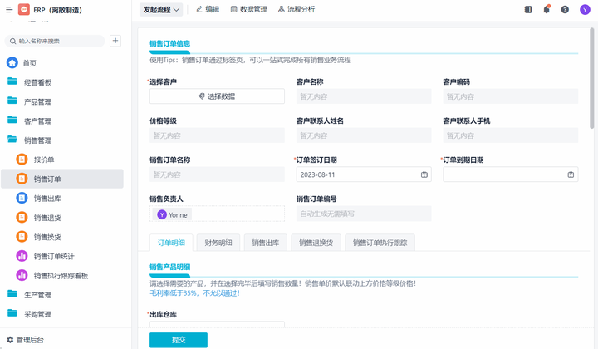The width and height of the screenshot is (598, 349).
Task: Click the panel layout icon in top bar
Action: pos(528,10)
